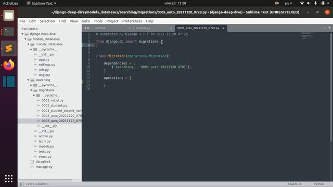This screenshot has height=187, width=333.
Task: Click the volume speaker icon
Action: point(309,3)
